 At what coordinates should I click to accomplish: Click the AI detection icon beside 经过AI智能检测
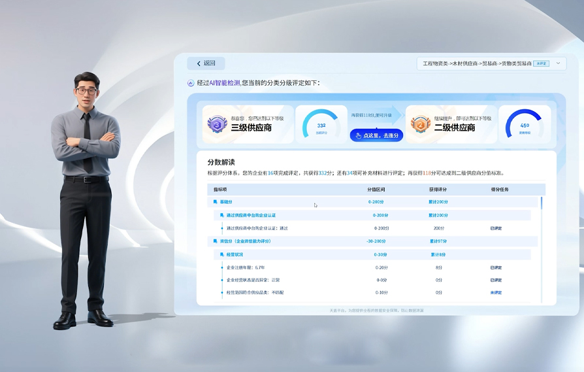(x=191, y=83)
